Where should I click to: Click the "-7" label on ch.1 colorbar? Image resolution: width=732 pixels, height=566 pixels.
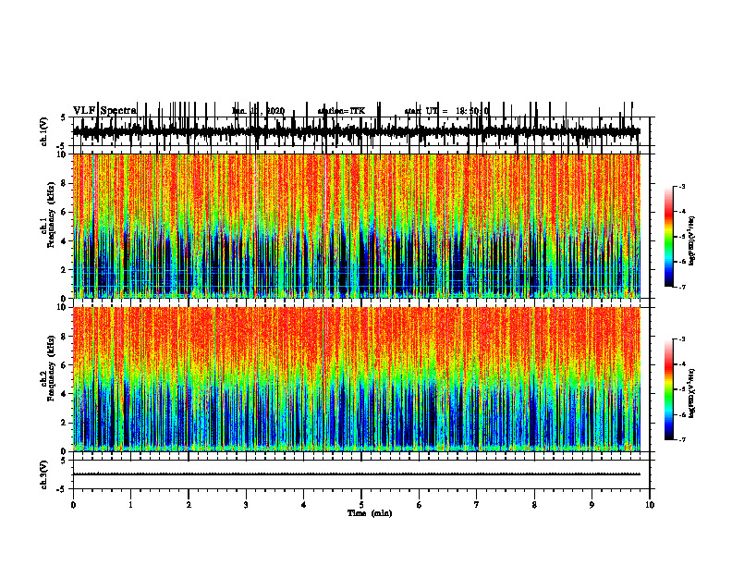tap(681, 287)
